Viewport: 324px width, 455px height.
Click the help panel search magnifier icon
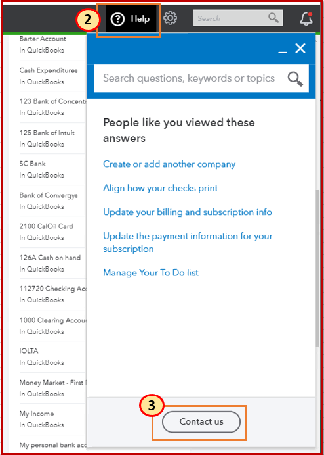[295, 79]
